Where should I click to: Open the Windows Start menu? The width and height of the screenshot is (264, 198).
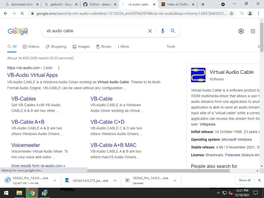click(6, 193)
